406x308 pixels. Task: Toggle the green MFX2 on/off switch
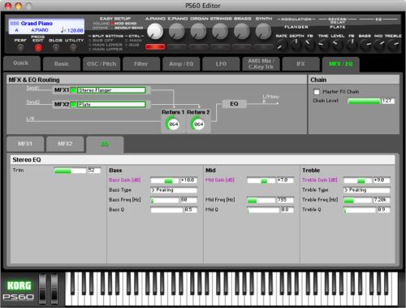pyautogui.click(x=73, y=104)
